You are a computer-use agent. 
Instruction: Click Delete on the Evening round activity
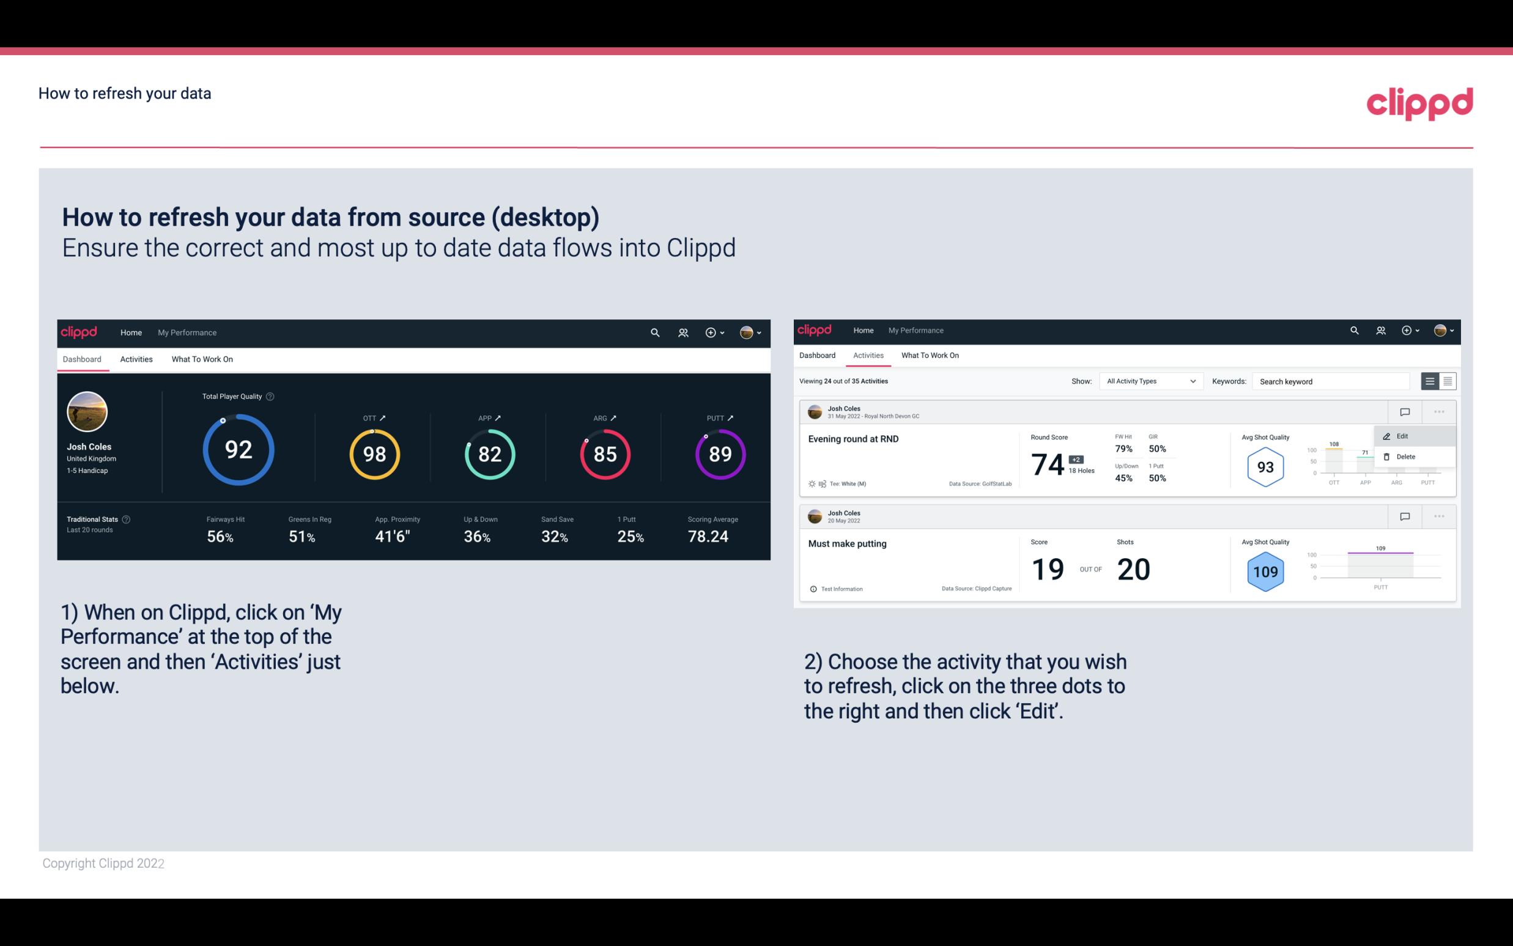(1405, 456)
